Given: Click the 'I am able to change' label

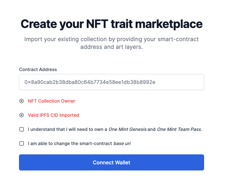Looking at the screenshot, I should (x=79, y=143).
